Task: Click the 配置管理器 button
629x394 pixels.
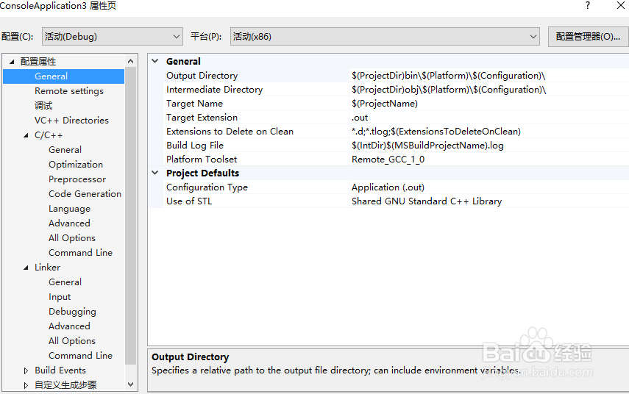Action: tap(587, 37)
